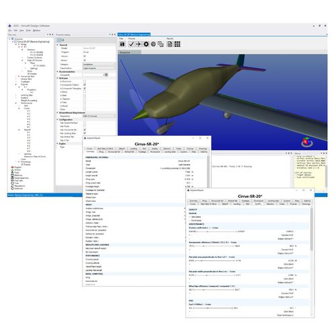Click the Cirrus-SR-20 Reverse Engineering document tab
This screenshot has height=323, width=336.
click(134, 34)
